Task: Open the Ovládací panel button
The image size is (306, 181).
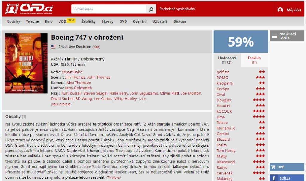Action: click(x=287, y=36)
